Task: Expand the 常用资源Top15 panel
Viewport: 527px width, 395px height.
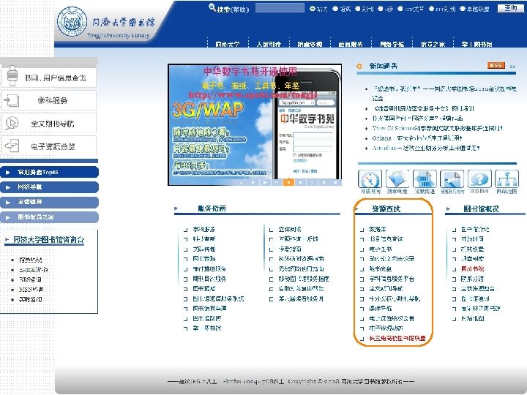Action: (x=50, y=173)
